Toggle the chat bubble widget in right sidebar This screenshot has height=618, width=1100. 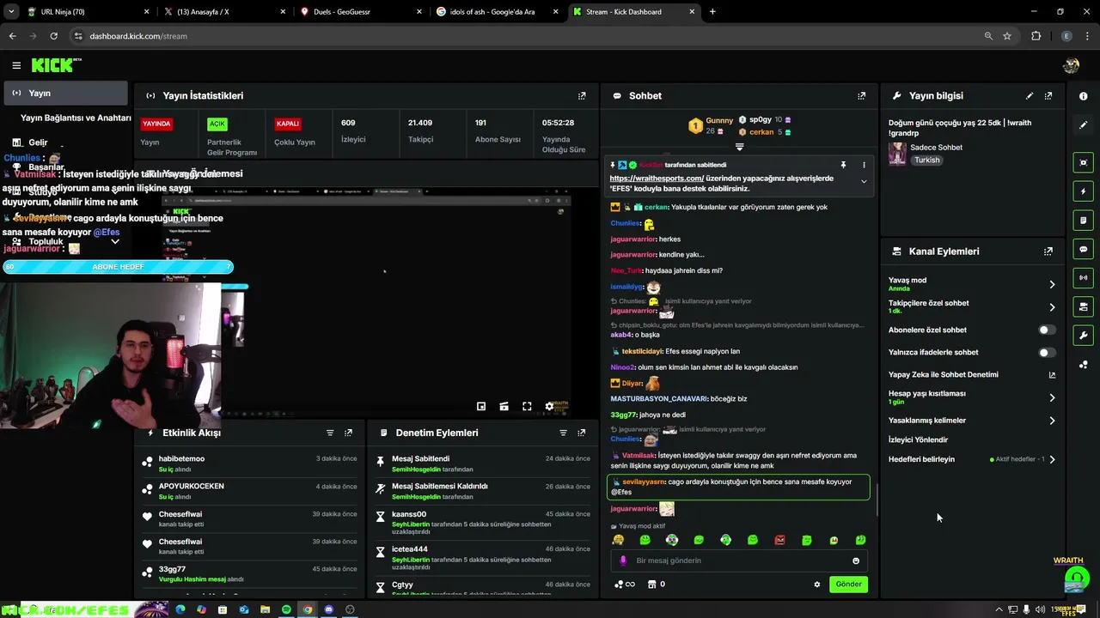(1084, 249)
